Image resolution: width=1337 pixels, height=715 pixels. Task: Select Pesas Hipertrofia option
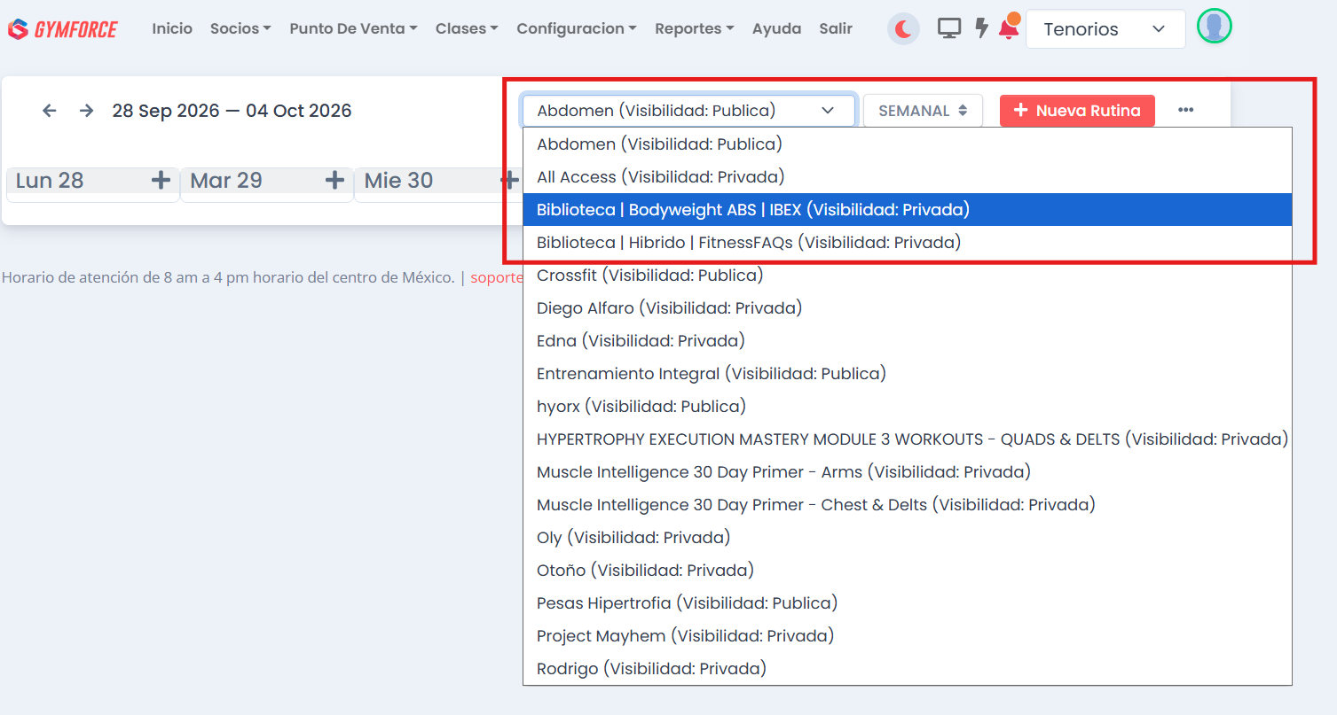908,602
